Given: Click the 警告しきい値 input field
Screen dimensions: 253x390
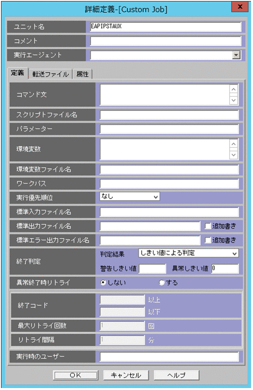Looking at the screenshot, I should point(152,269).
